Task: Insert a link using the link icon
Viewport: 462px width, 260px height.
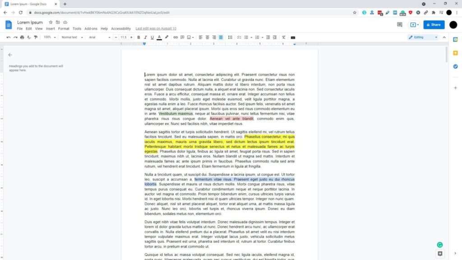Action: [x=176, y=37]
